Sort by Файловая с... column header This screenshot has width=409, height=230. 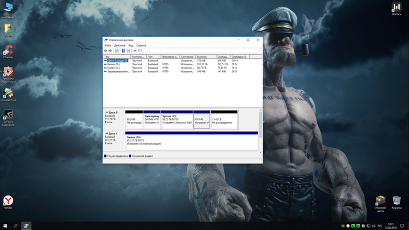point(170,57)
